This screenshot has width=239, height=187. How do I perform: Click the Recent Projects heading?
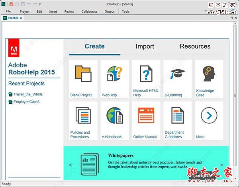[26, 84]
